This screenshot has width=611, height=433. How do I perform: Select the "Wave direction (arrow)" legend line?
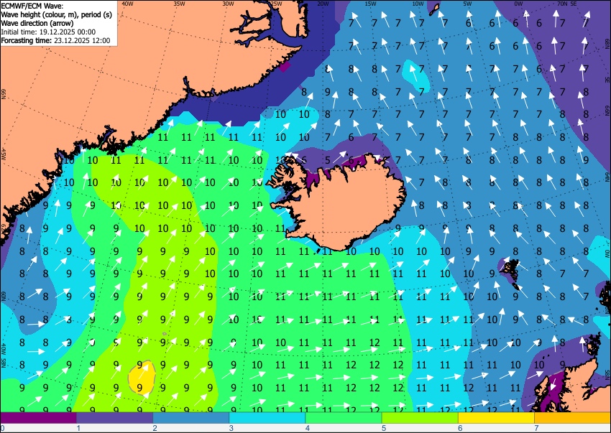click(37, 23)
